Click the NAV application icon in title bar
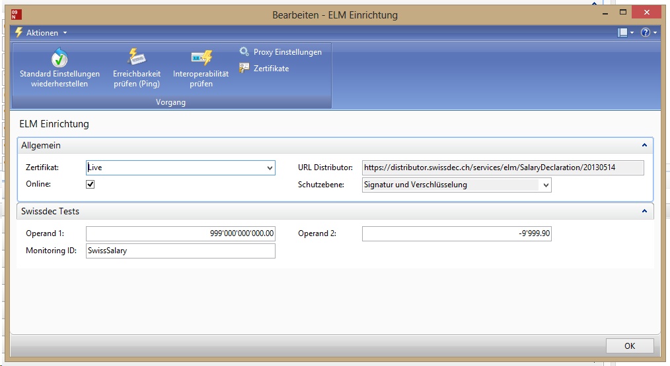 click(17, 14)
